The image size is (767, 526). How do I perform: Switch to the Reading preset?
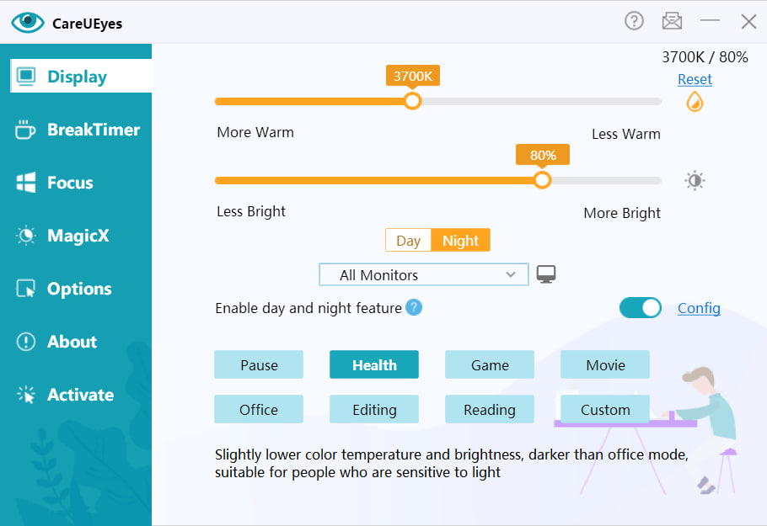pos(490,409)
